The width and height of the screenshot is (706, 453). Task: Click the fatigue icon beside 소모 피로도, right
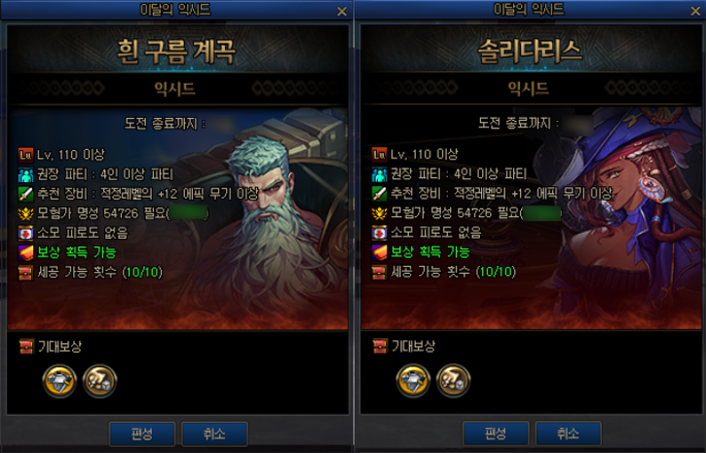[x=379, y=233]
